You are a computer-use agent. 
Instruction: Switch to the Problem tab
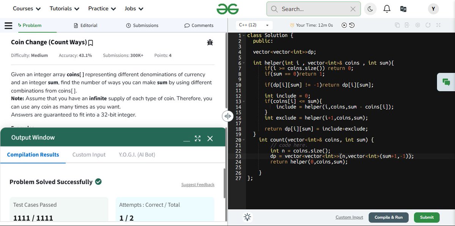coord(30,25)
